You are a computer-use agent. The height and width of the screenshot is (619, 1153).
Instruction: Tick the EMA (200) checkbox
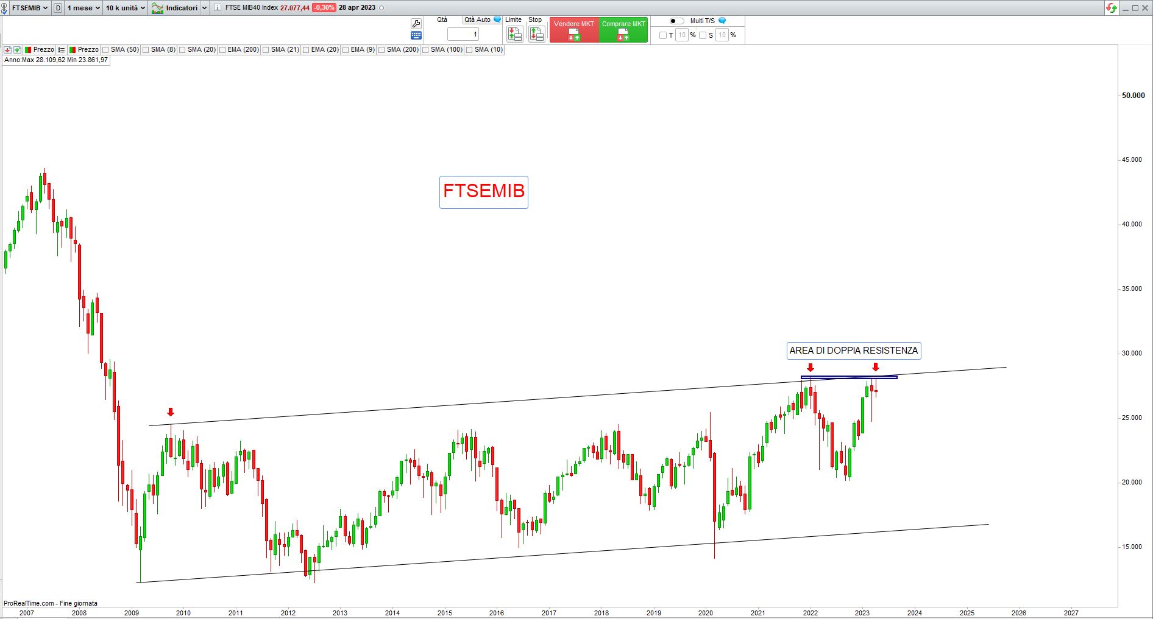click(x=223, y=50)
